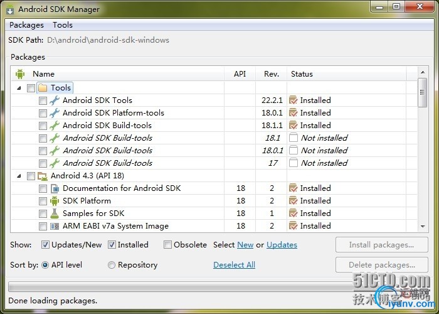Select the Android SDK Platform-tools row name

click(x=114, y=113)
